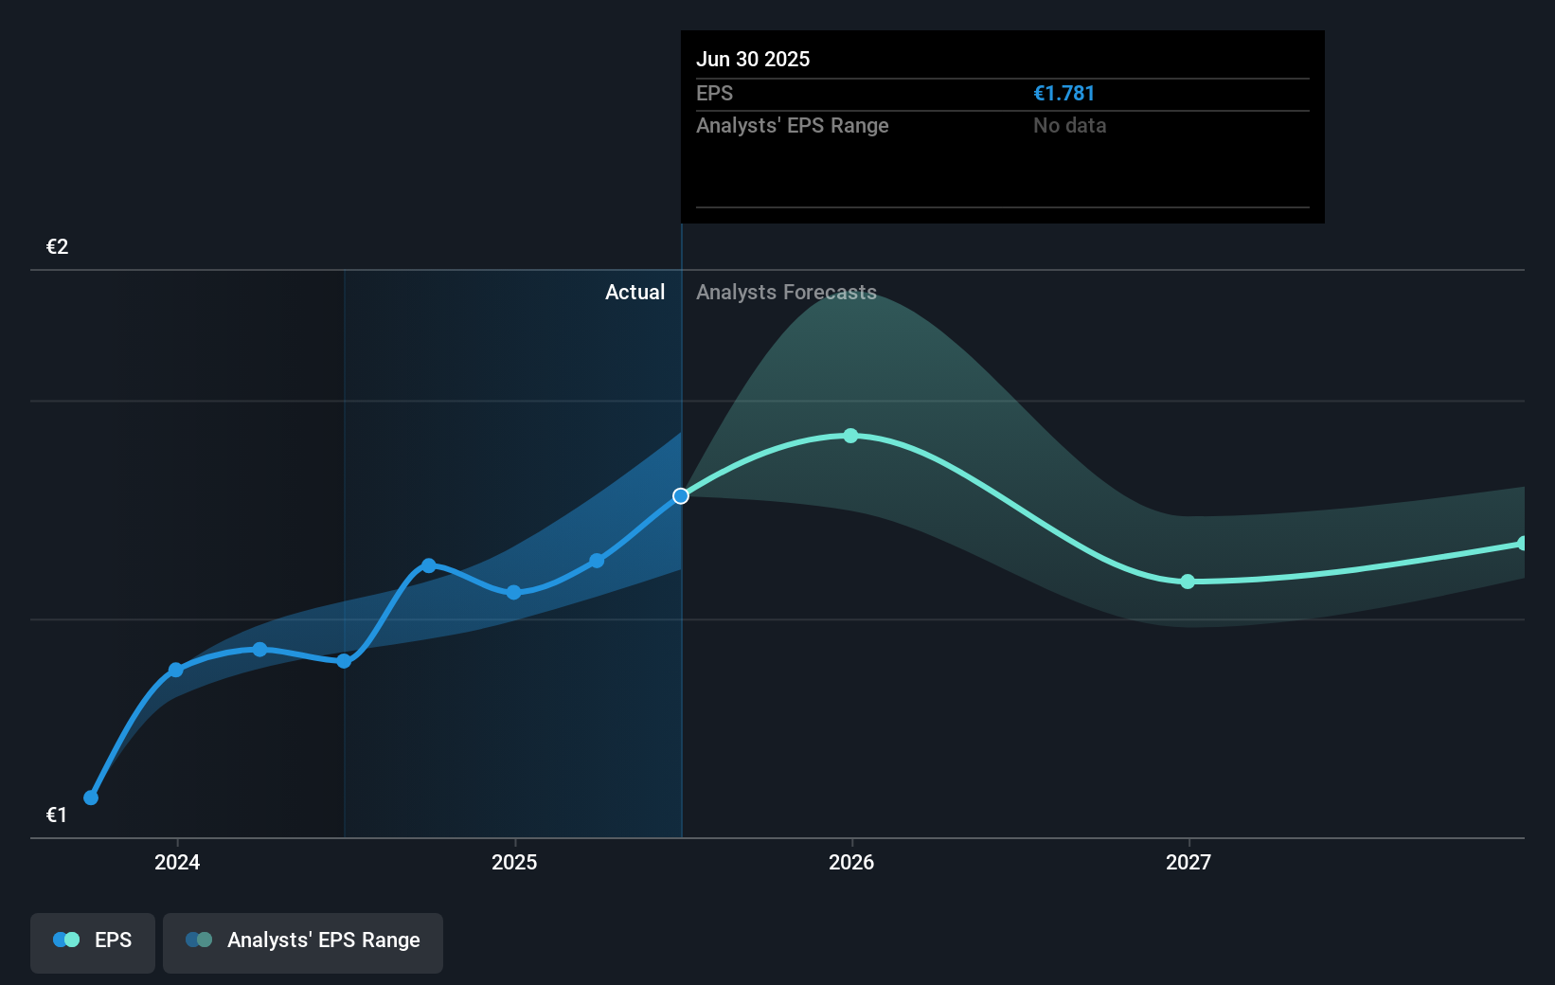Click the rightmost green data point on the chart
The image size is (1555, 985).
pos(1523,544)
